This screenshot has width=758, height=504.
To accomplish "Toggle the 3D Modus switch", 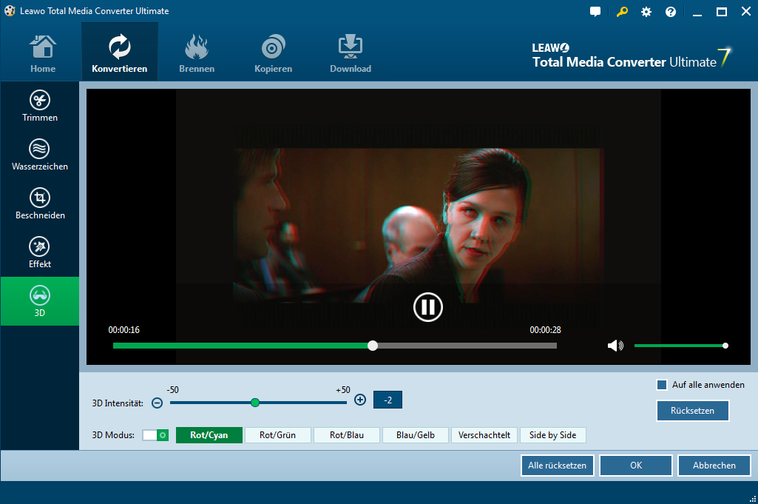I will point(155,435).
